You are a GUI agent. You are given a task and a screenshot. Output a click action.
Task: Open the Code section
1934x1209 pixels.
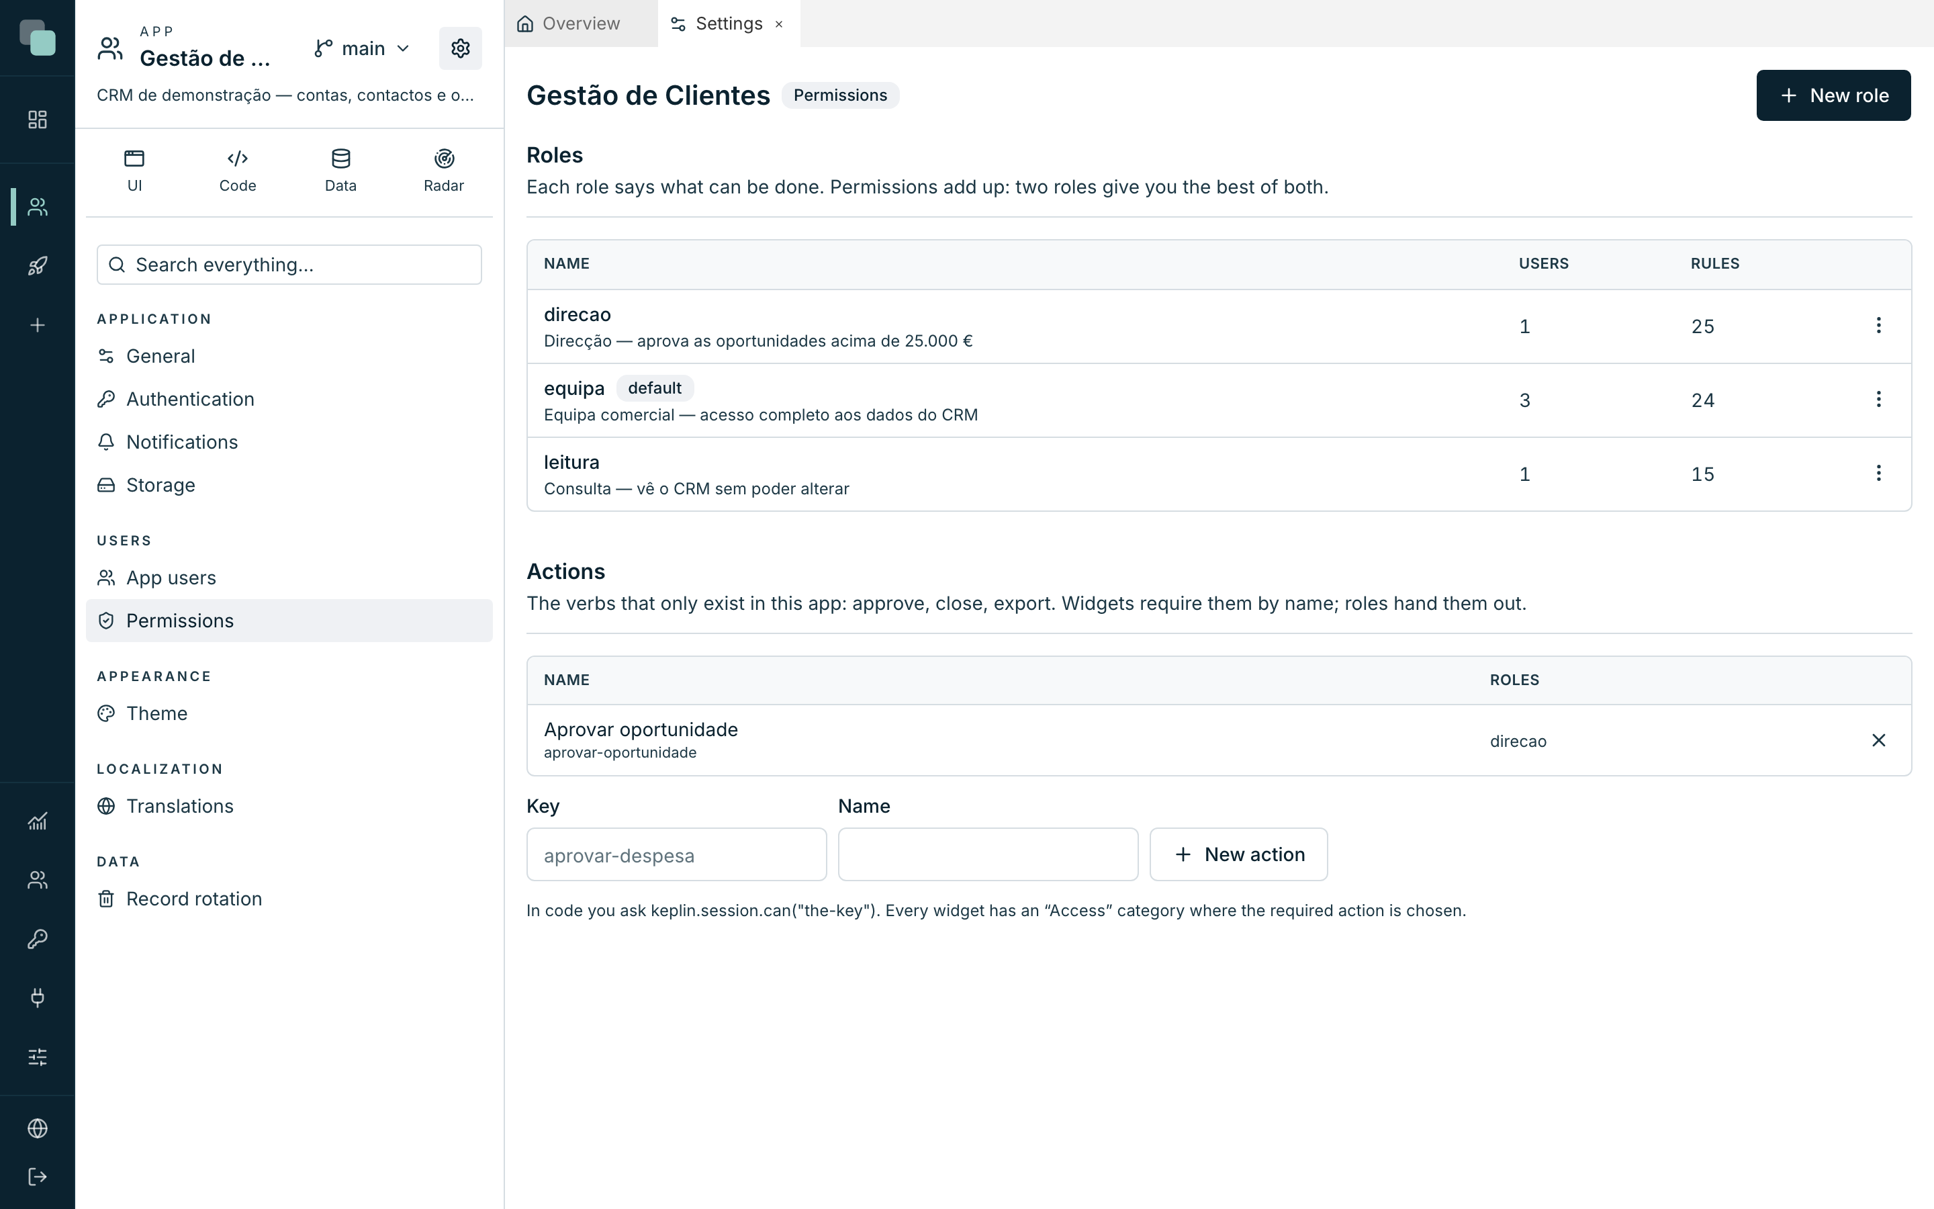[x=237, y=171]
